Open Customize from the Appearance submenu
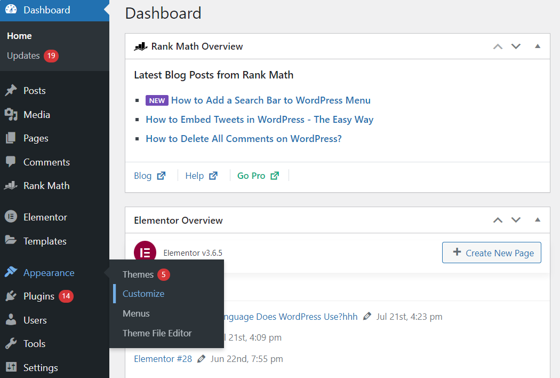Viewport: 560px width, 378px height. click(x=143, y=293)
